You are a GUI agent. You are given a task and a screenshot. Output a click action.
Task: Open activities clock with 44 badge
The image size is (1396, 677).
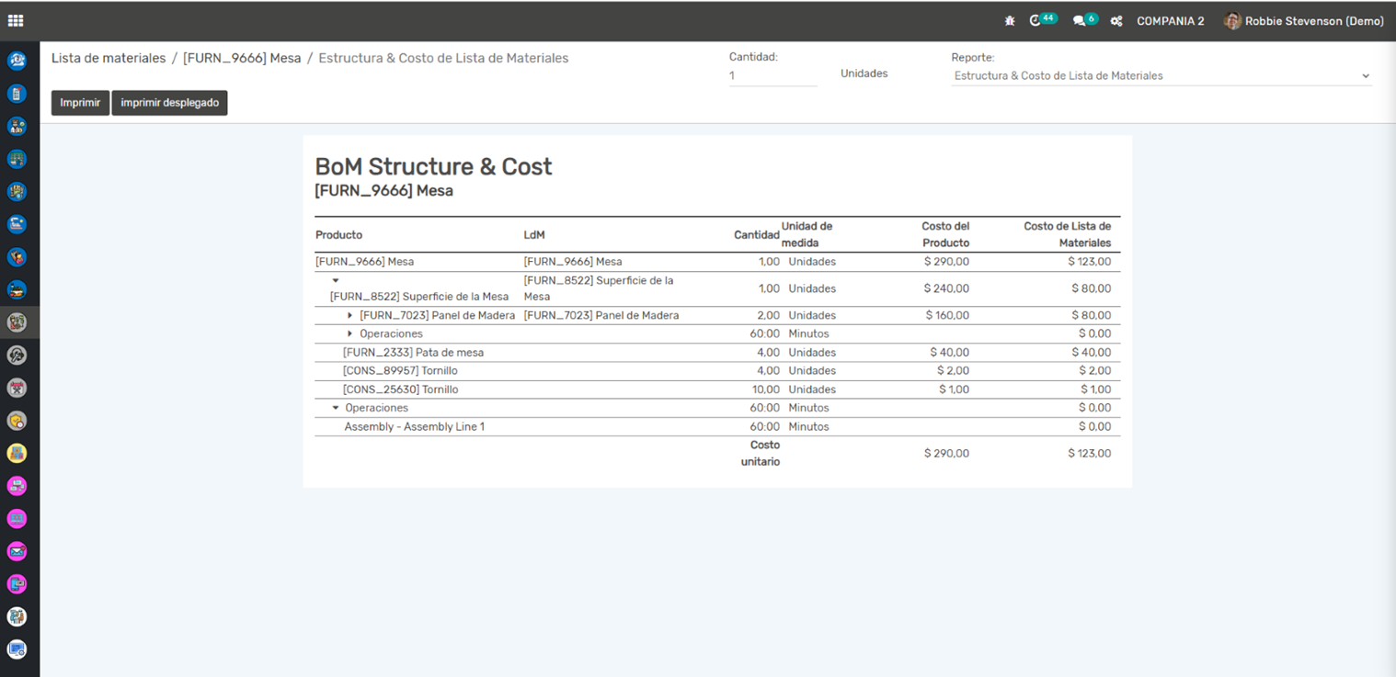(x=1036, y=21)
